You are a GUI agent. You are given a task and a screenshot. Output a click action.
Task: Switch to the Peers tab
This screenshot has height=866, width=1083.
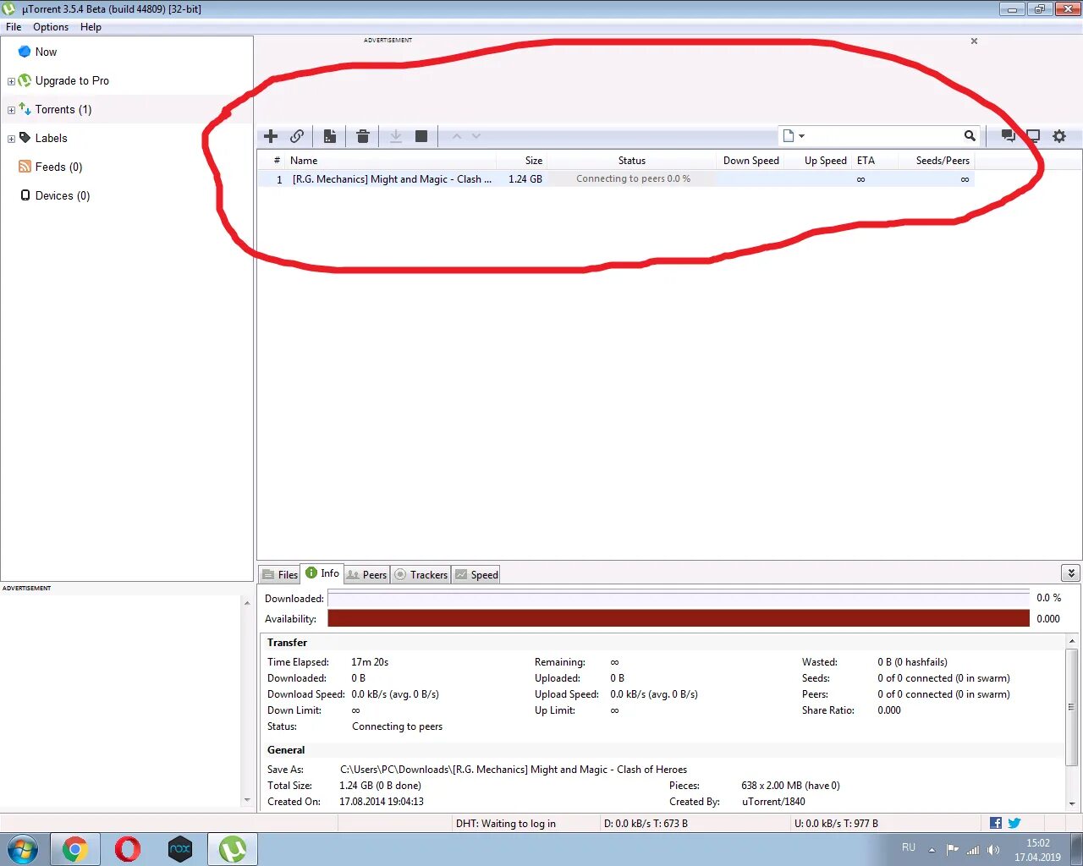click(x=367, y=574)
